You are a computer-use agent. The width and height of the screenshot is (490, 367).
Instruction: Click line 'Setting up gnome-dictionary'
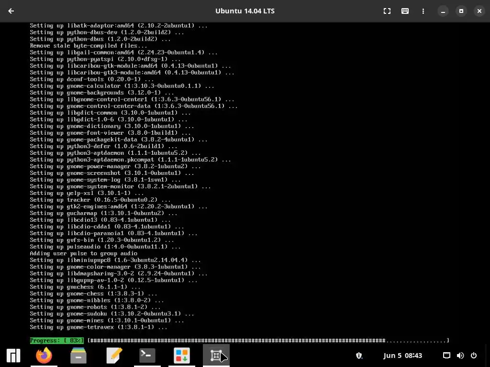tap(112, 126)
